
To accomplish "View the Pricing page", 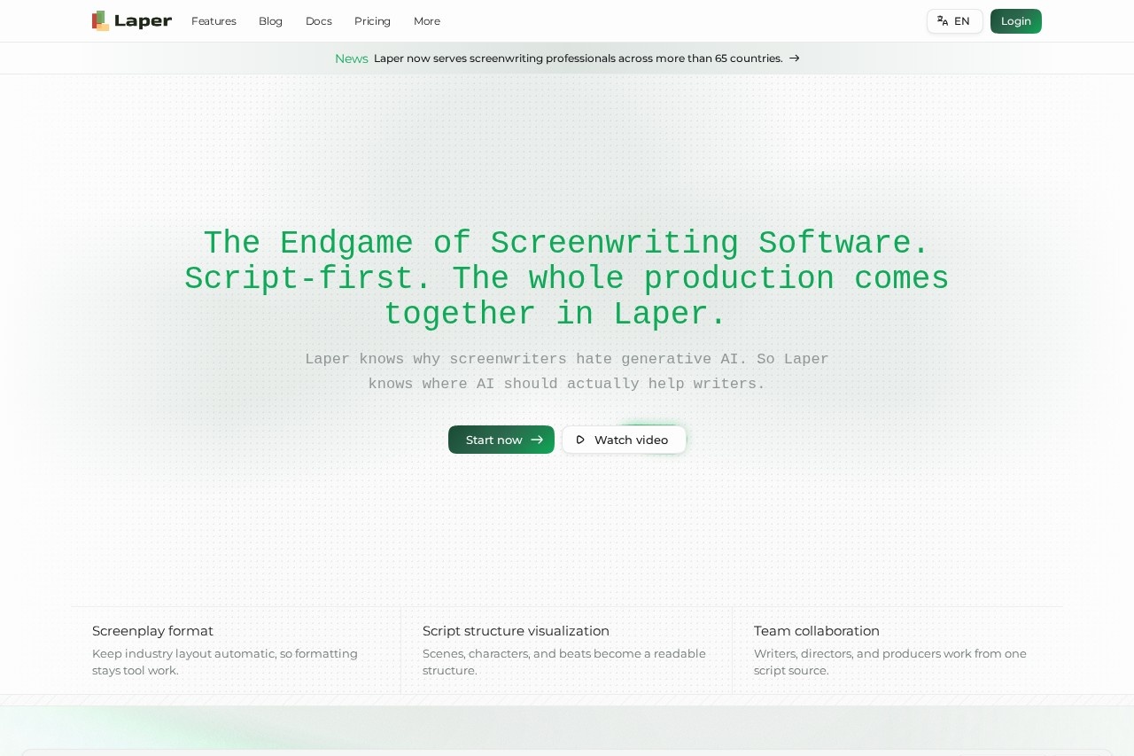I will pyautogui.click(x=372, y=21).
